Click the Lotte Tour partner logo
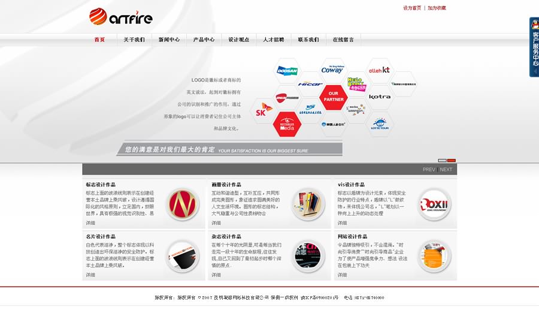539x310 pixels. coord(380,124)
